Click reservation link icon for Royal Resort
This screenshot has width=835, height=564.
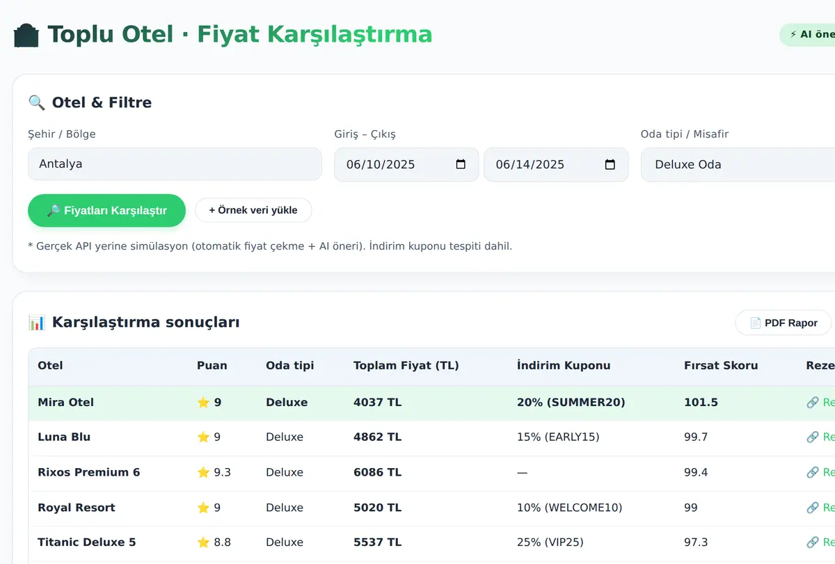[x=812, y=508]
